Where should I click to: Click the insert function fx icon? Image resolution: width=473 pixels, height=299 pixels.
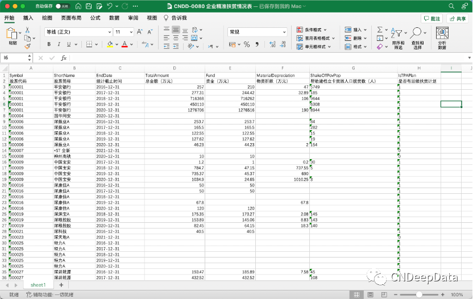coord(64,58)
